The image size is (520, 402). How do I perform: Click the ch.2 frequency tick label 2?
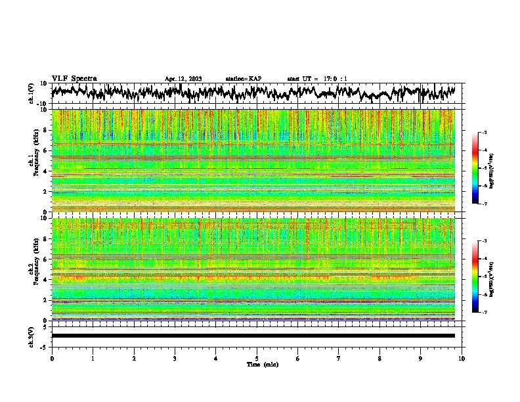coord(46,300)
